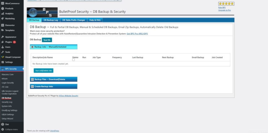Click the Visual Composer icon
Viewport: 268px width, 133px height.
(x=3, y=57)
